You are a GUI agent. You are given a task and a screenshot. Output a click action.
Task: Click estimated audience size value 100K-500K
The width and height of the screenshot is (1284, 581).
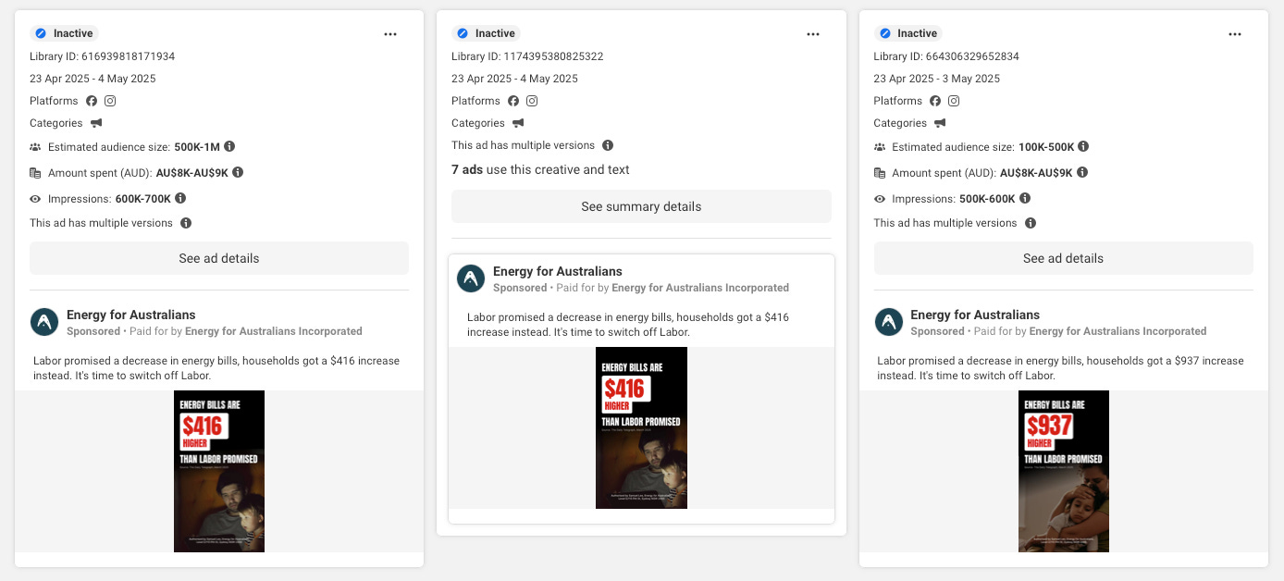point(1046,146)
